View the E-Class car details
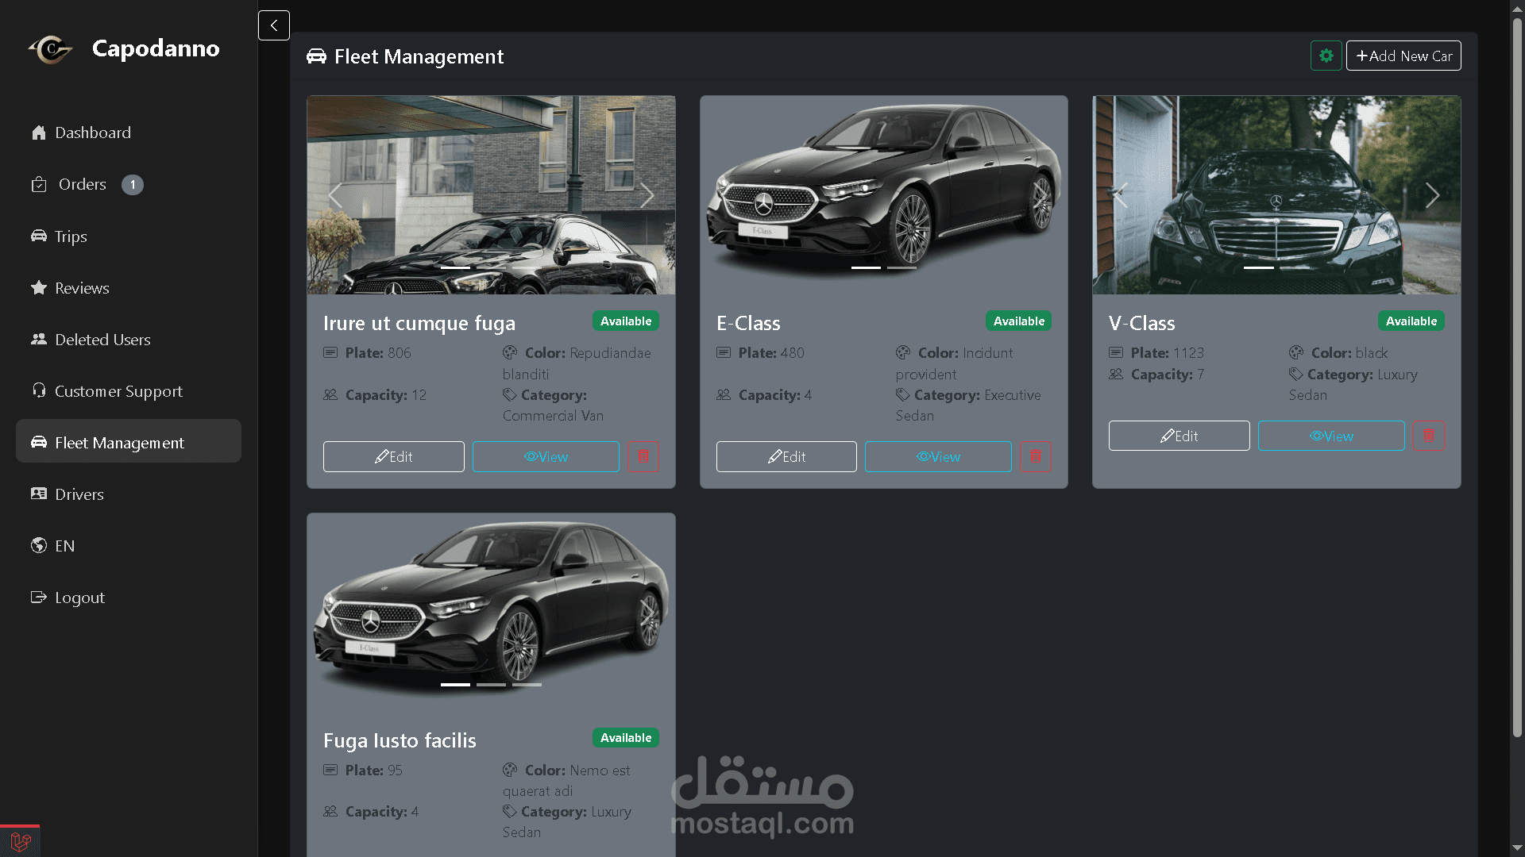This screenshot has height=857, width=1525. (937, 457)
